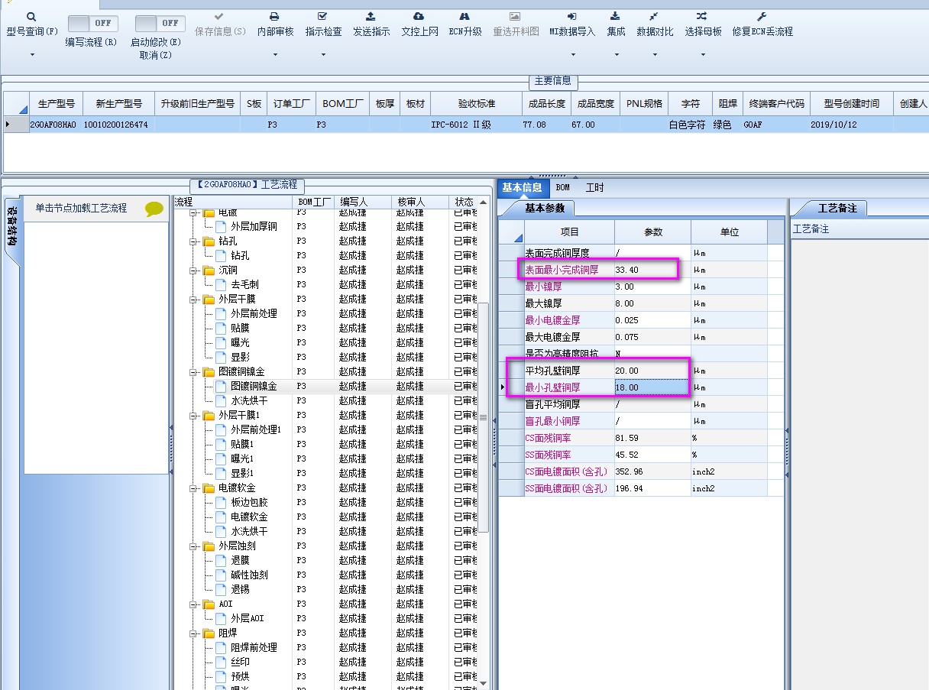Screen dimensions: 929x690
Task: Click the 重选开料图 image icon
Action: pos(515,16)
